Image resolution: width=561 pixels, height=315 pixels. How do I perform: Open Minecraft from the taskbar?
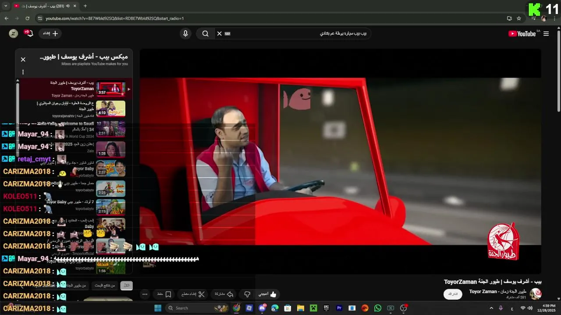(313, 308)
